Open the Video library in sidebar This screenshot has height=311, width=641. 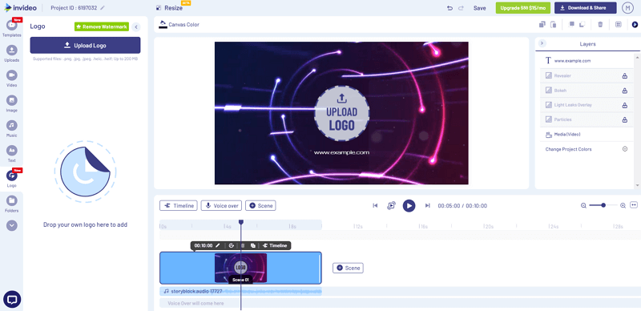click(x=12, y=79)
